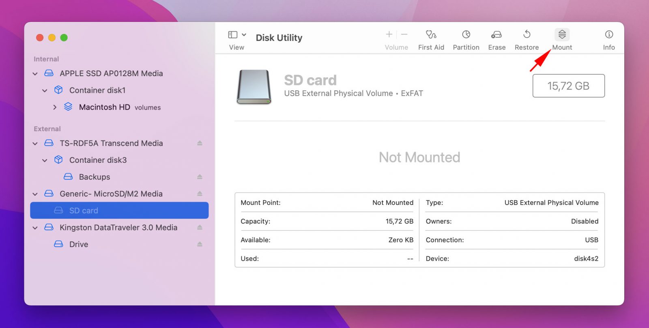Collapse TS-RDF5A Transcend Media node
The height and width of the screenshot is (328, 649).
35,143
